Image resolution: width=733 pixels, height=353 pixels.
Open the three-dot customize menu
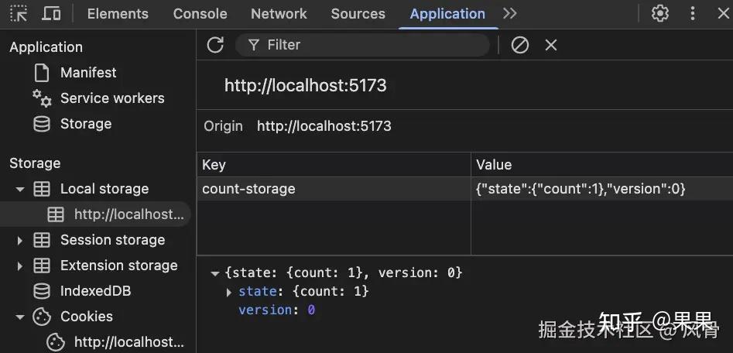tap(693, 13)
